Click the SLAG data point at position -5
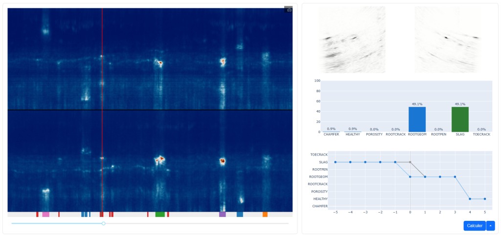The width and height of the screenshot is (501, 237). tap(335, 162)
